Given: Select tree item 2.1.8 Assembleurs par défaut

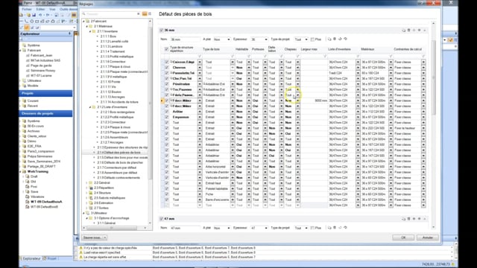Looking at the screenshot, I should coord(117,173).
